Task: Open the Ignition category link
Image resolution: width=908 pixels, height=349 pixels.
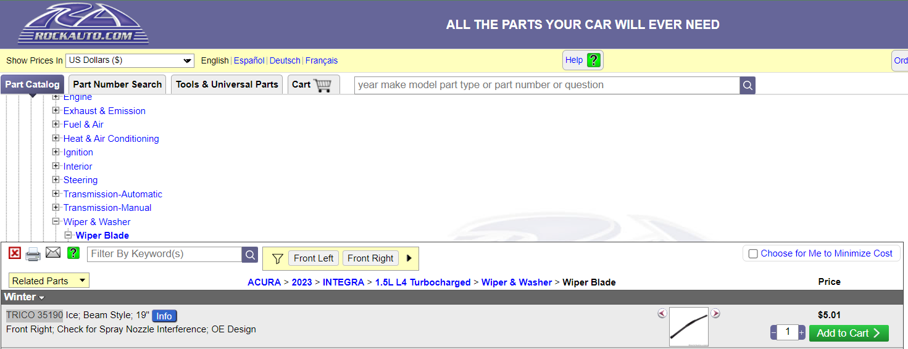Action: pyautogui.click(x=78, y=152)
